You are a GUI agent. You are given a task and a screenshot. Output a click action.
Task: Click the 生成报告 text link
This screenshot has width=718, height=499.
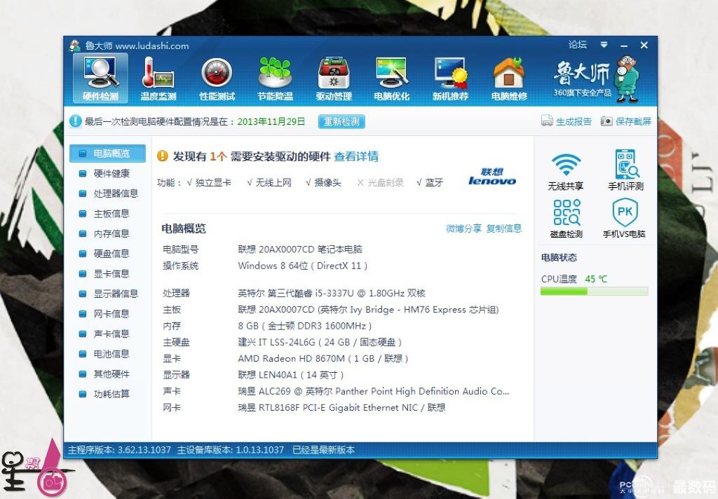574,121
